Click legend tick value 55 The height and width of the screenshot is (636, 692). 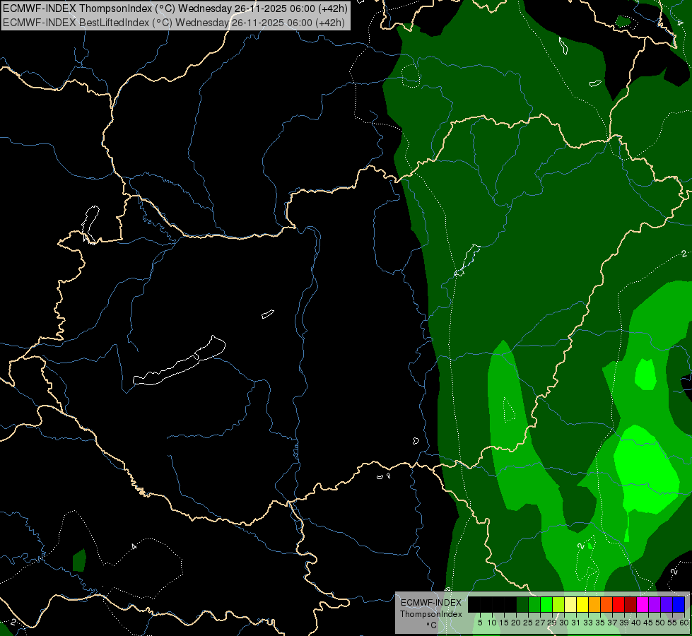[673, 623]
